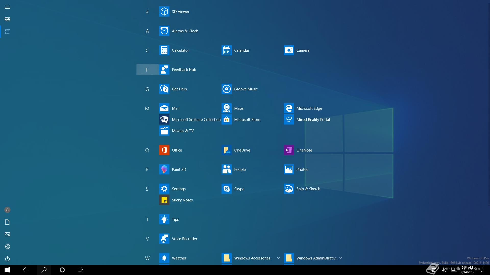
Task: Open the Calendar app icon
Action: pos(226,50)
